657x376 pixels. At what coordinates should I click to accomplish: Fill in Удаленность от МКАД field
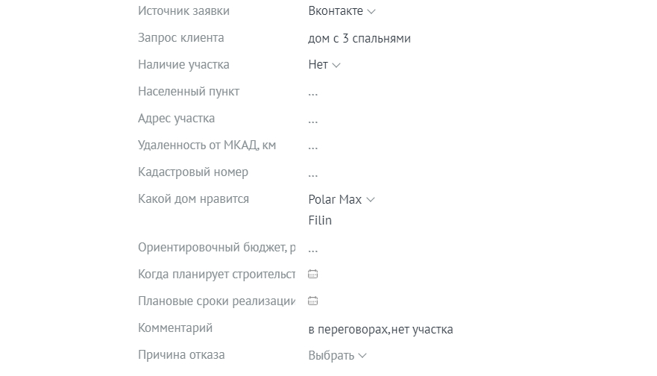coord(313,146)
